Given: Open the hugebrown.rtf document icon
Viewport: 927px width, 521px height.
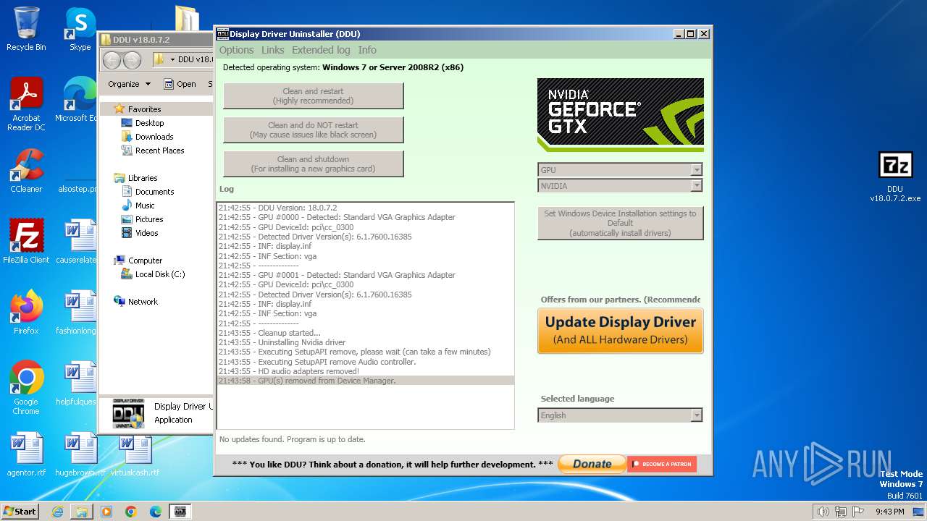Looking at the screenshot, I should coord(80,454).
